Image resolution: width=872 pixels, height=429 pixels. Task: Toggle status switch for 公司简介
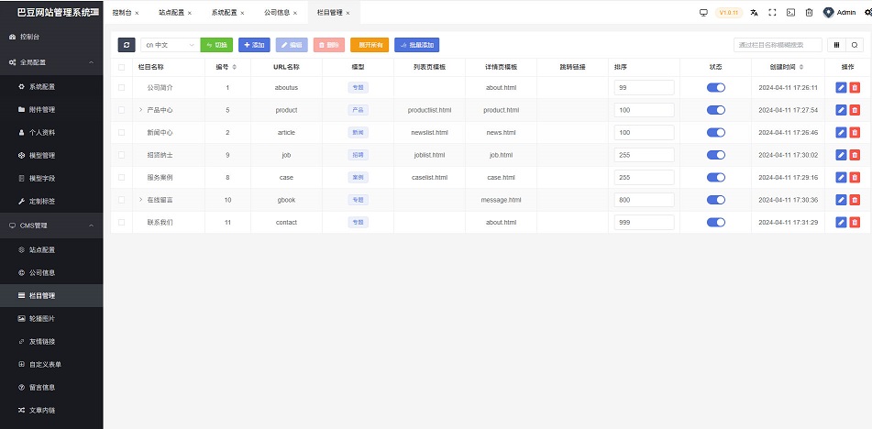click(716, 87)
